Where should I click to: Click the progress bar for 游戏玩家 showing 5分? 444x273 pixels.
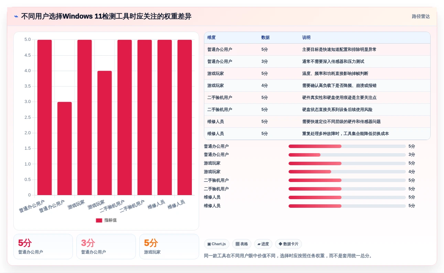[x=347, y=163]
